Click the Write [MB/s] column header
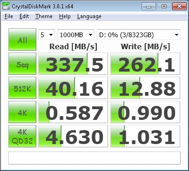 [x=145, y=46]
